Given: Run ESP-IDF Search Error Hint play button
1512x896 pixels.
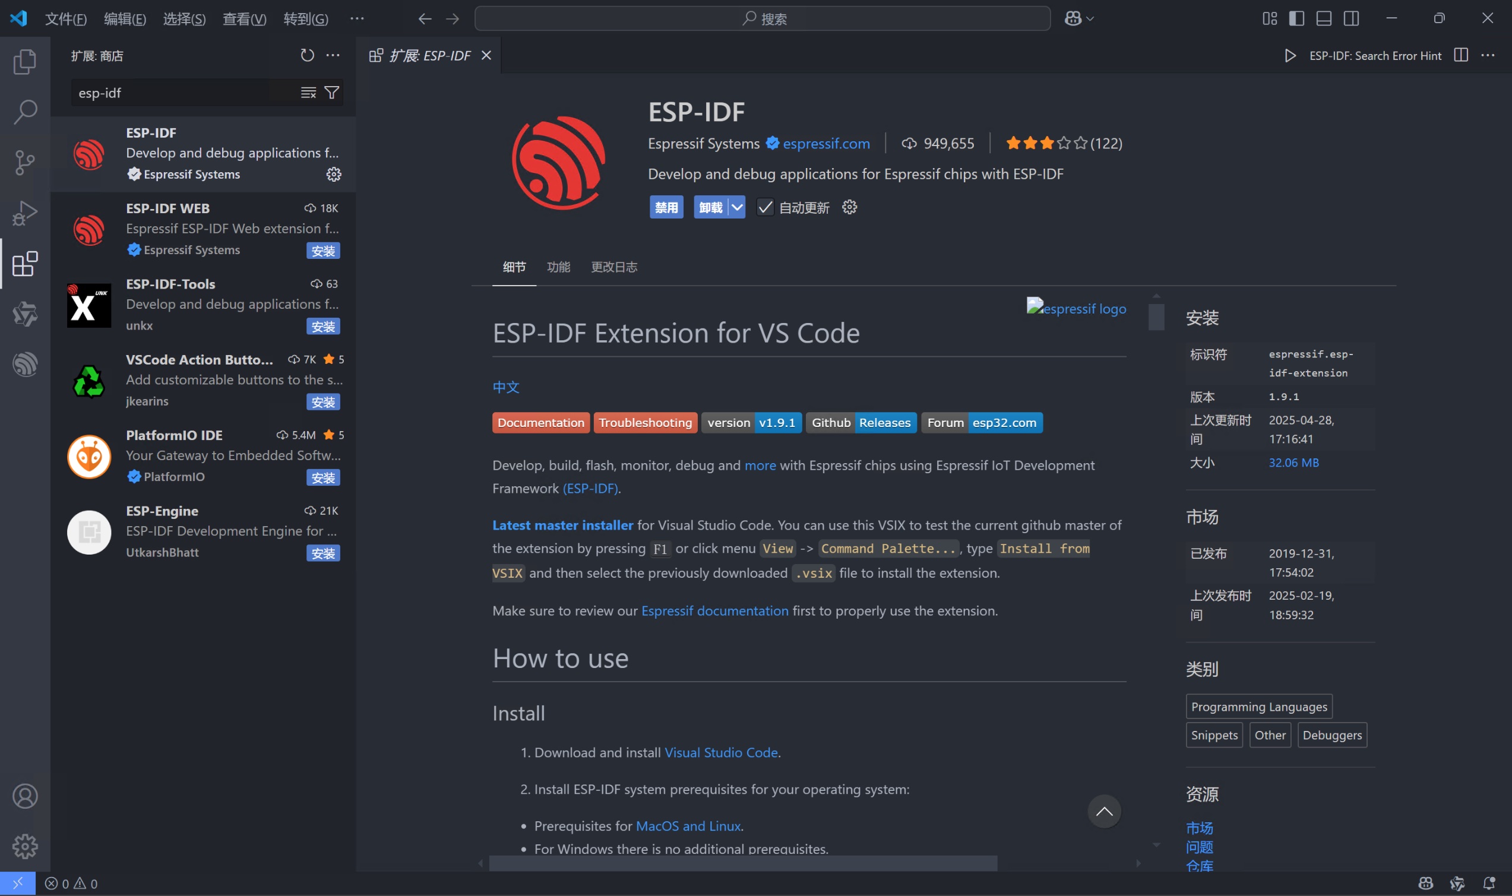Looking at the screenshot, I should tap(1290, 56).
